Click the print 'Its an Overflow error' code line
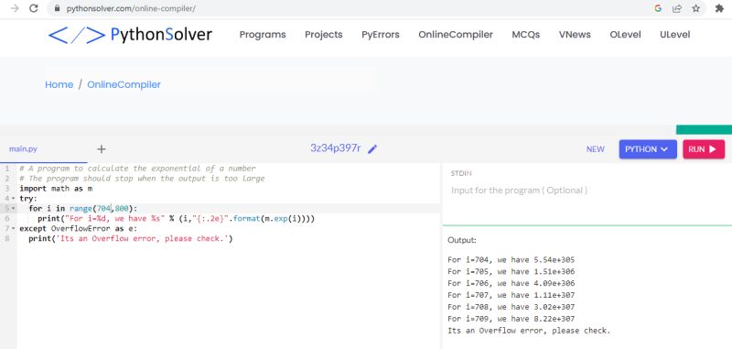732x349 pixels. pyautogui.click(x=131, y=239)
